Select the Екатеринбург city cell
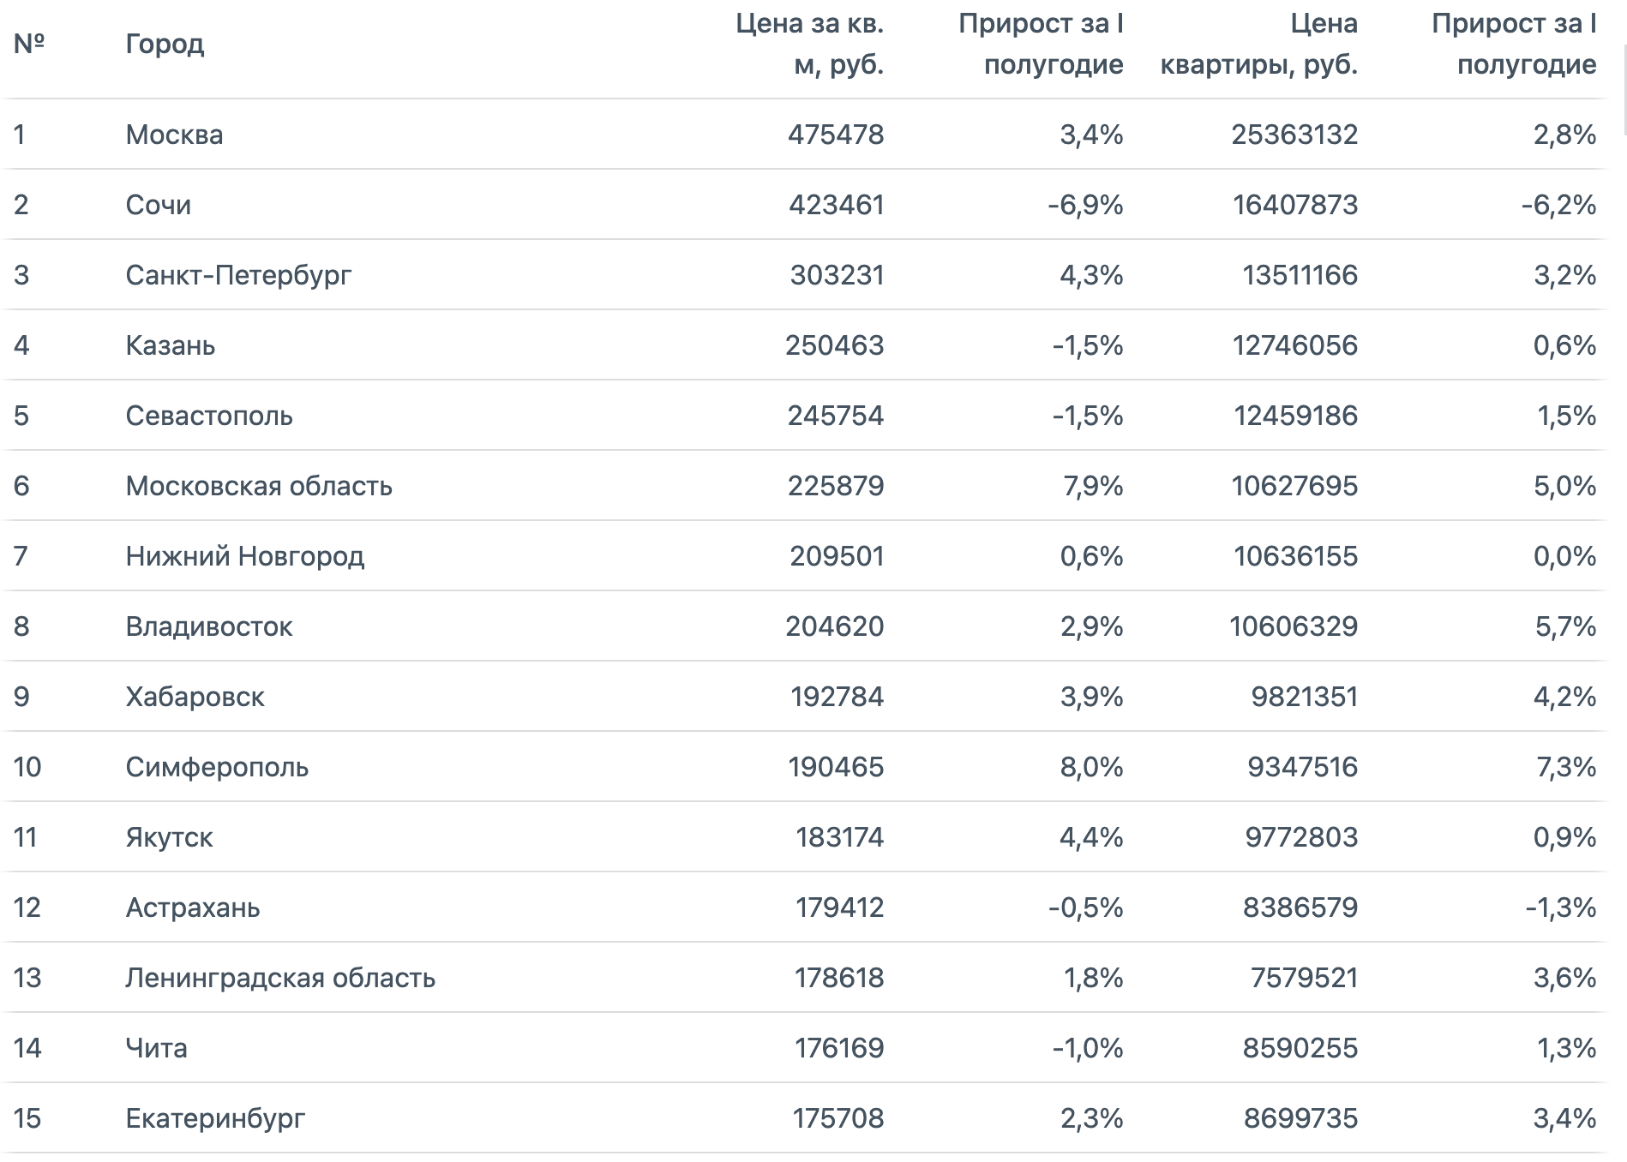This screenshot has width=1627, height=1162. (x=215, y=1118)
